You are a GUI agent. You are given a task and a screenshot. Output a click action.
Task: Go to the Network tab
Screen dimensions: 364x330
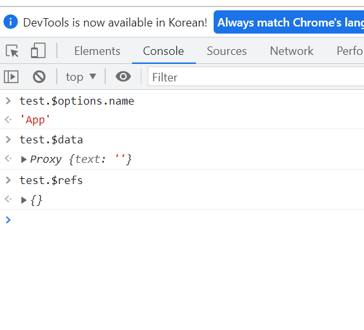[x=292, y=51]
